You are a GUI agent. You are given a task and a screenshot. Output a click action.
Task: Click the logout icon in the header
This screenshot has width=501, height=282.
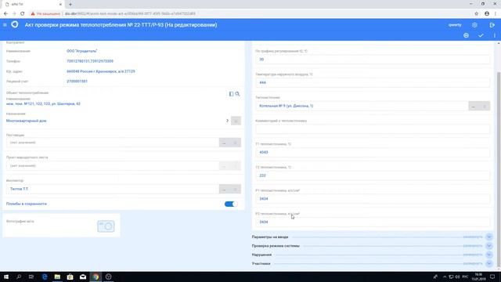tap(492, 25)
